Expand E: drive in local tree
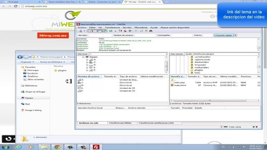The image size is (267, 150). click(x=87, y=67)
